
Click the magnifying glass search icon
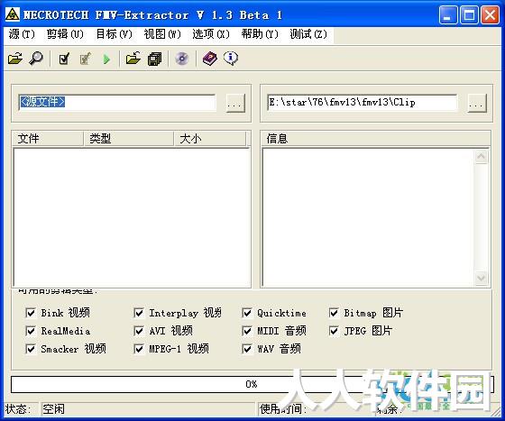[x=36, y=59]
